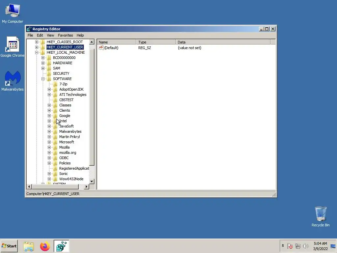Select the Classes key
The width and height of the screenshot is (337, 253).
[x=65, y=105]
